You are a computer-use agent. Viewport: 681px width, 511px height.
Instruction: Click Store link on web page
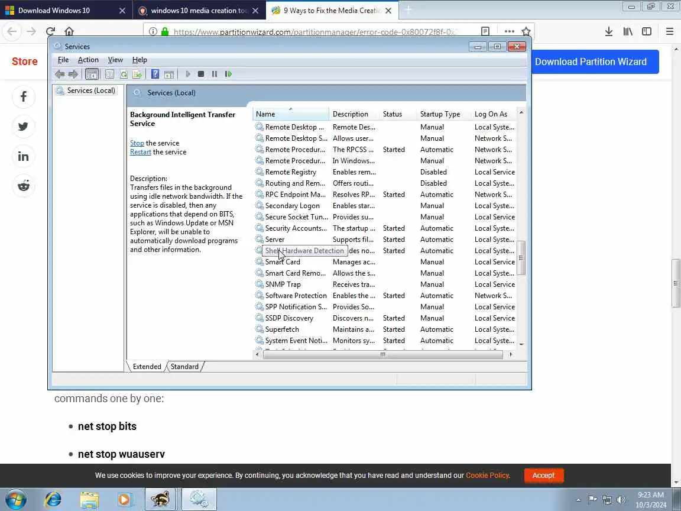click(25, 62)
